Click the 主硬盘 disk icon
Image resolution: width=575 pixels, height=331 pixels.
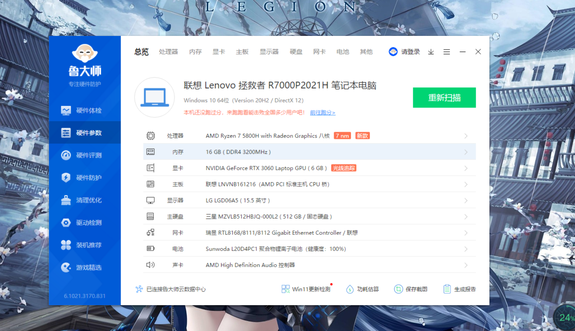tap(151, 216)
